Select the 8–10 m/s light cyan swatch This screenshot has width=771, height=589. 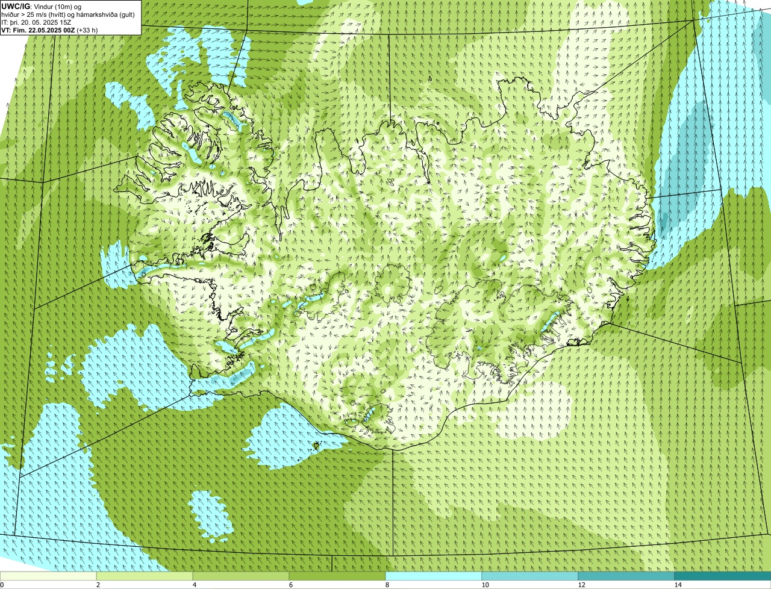(x=434, y=576)
